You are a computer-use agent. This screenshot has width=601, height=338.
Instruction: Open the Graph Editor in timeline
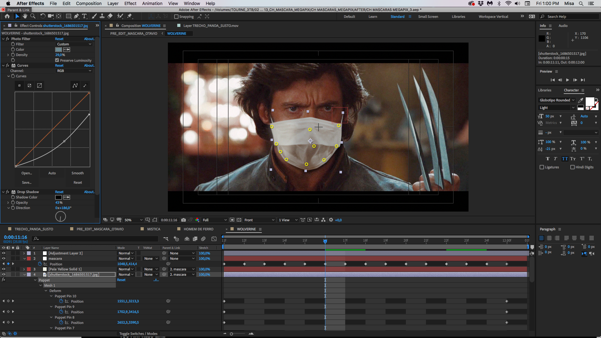(x=214, y=239)
